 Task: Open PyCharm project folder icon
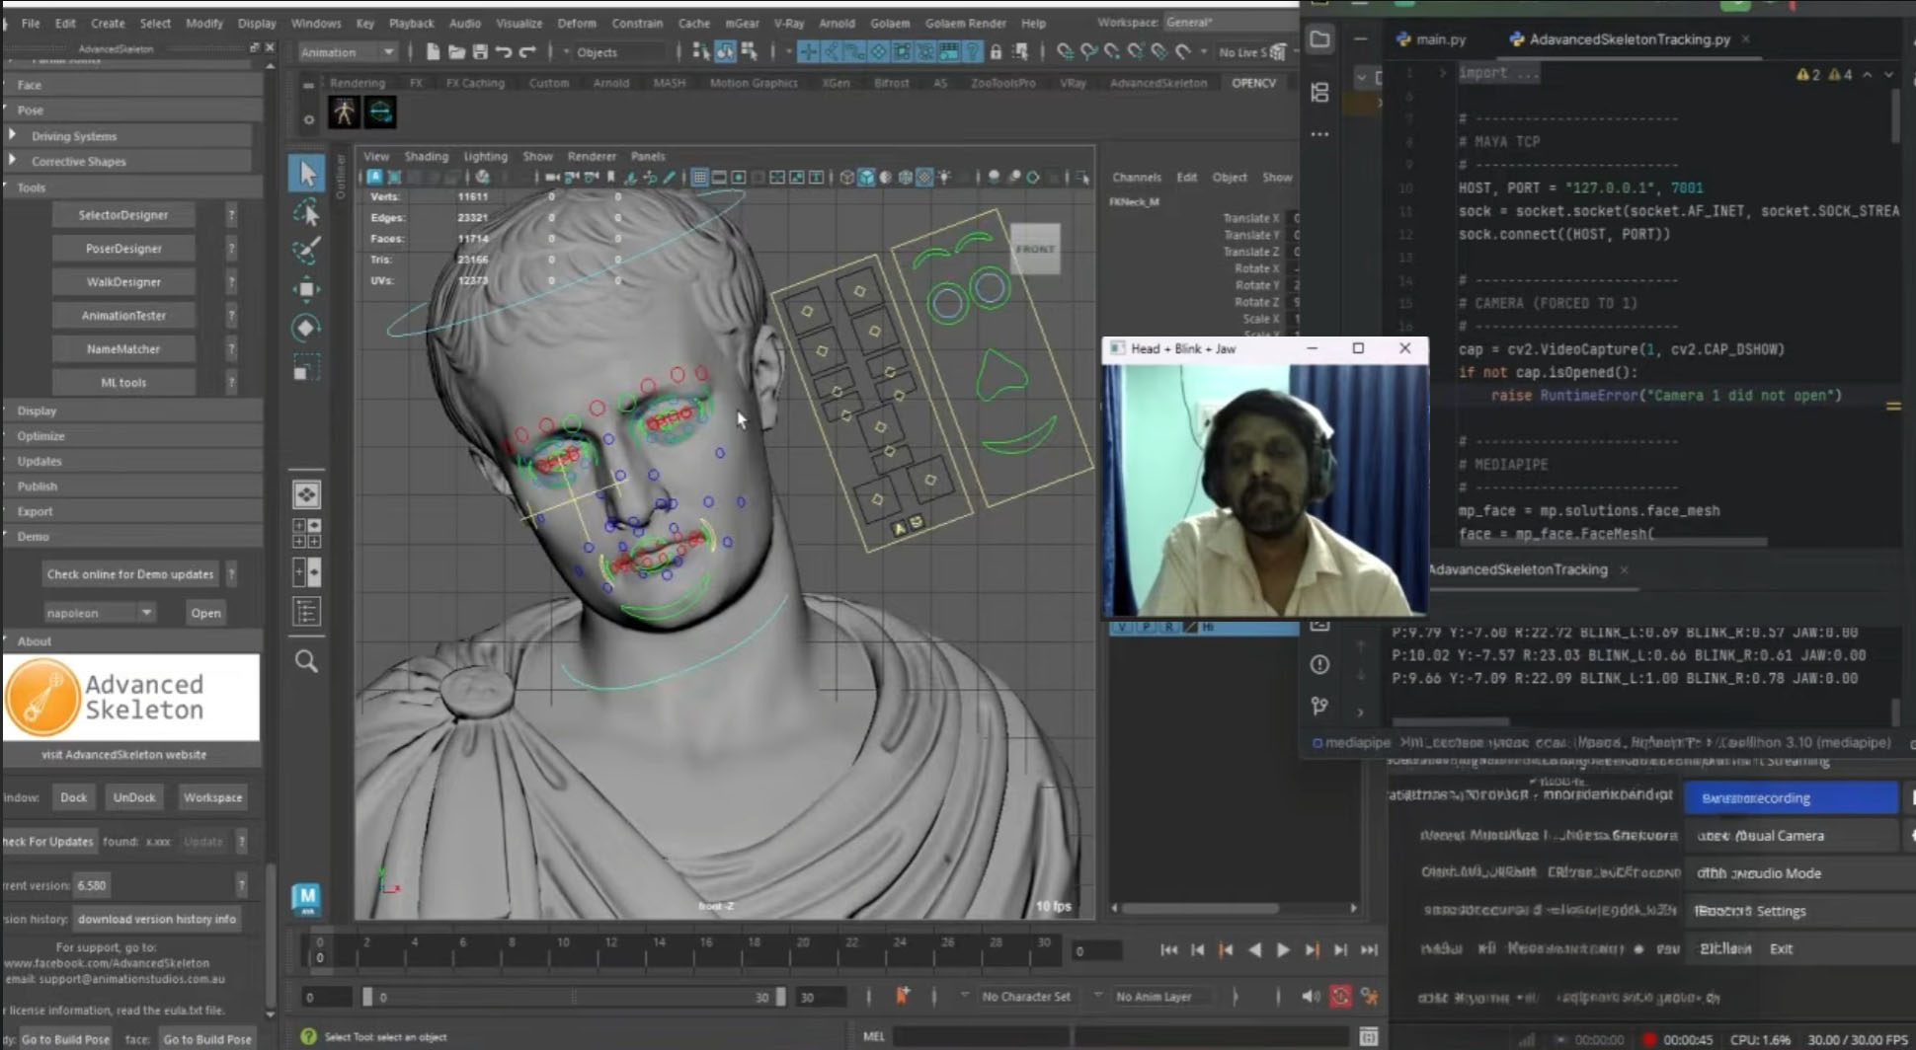click(1319, 39)
